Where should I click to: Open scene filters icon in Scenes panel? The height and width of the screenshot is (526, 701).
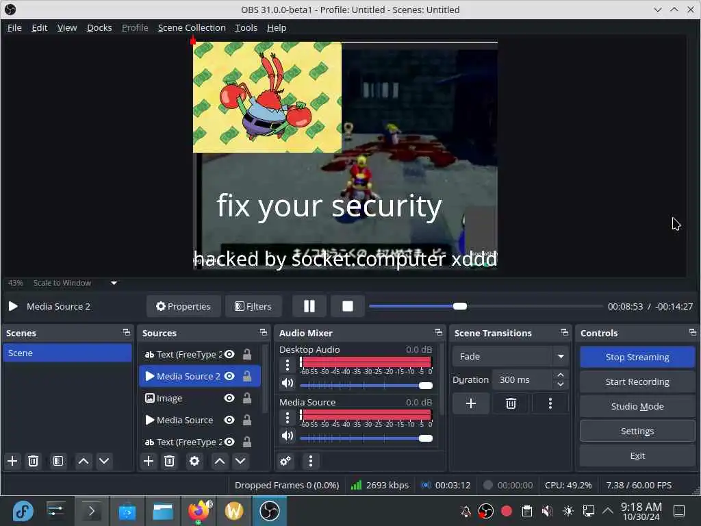[58, 461]
